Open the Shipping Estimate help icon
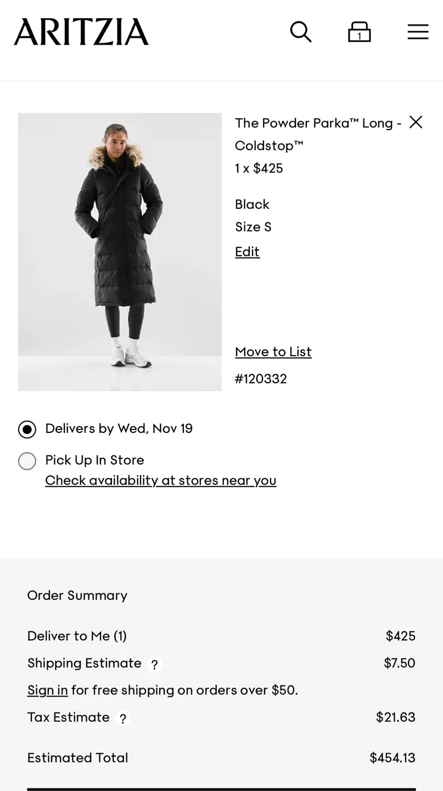Screen dimensions: 443x791 click(154, 665)
